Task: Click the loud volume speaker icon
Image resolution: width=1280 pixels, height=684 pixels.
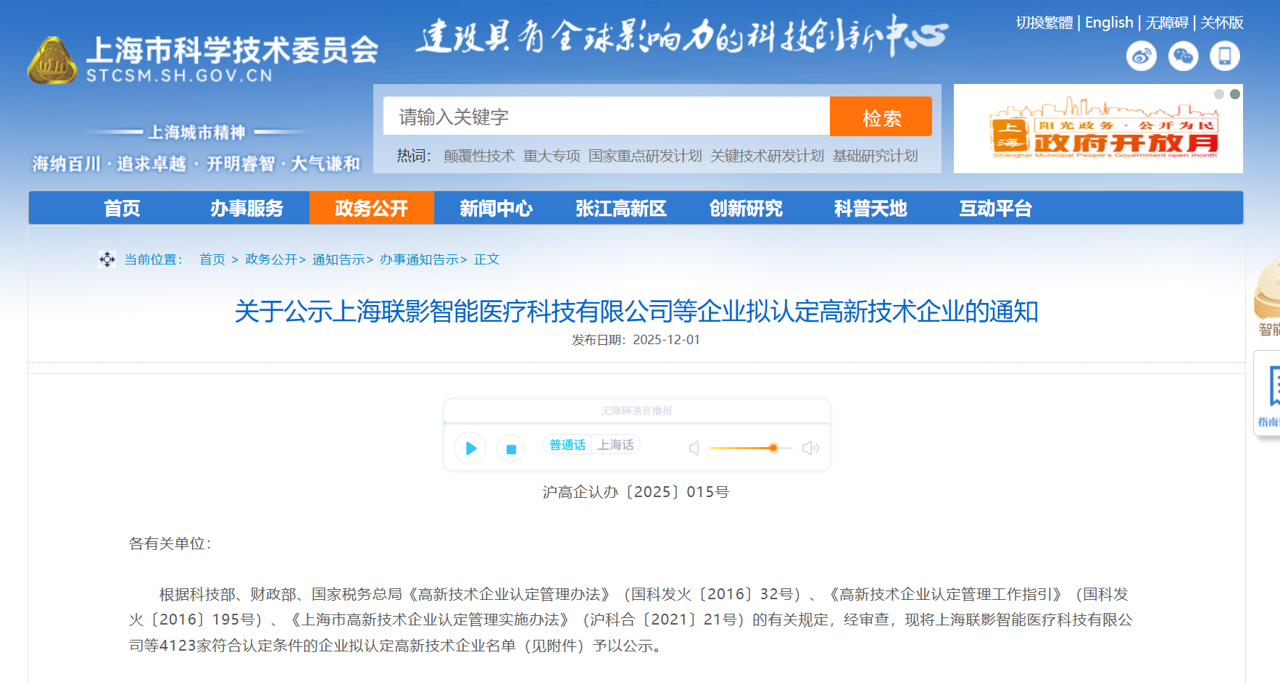Action: click(x=810, y=449)
